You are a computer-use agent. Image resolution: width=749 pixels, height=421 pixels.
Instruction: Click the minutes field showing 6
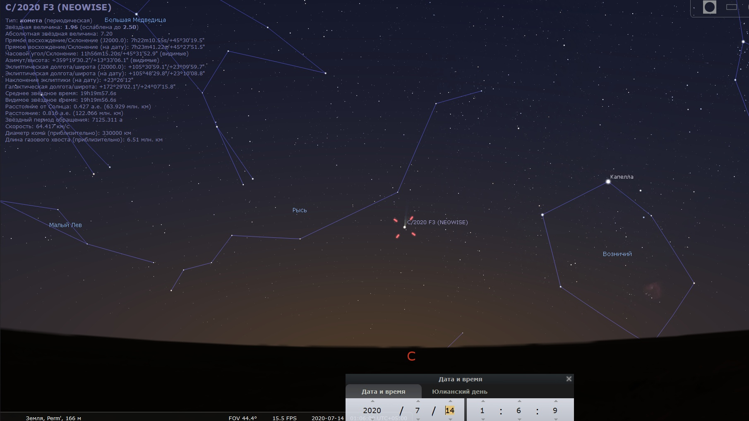[x=519, y=410]
